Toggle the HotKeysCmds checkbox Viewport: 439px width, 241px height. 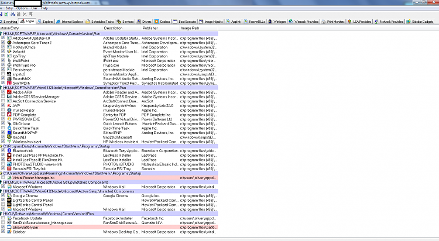coord(3,47)
